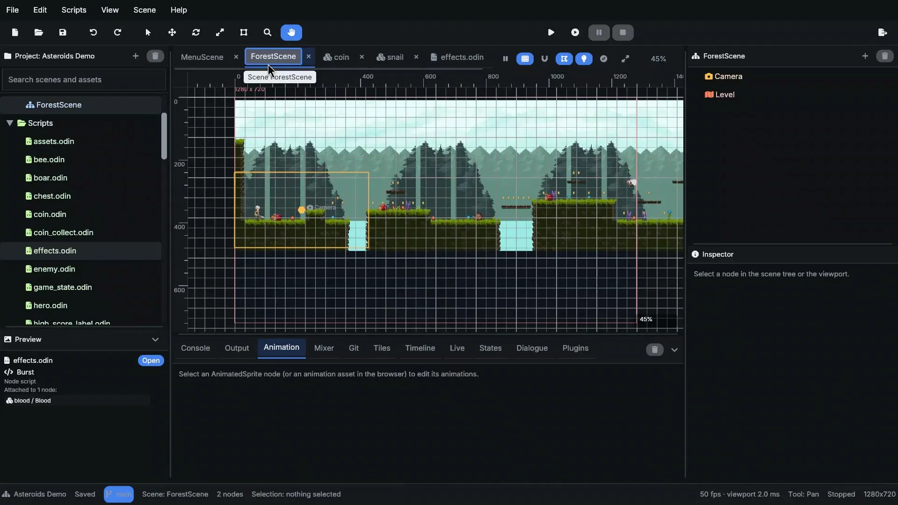Screen dimensions: 898x505
Task: Switch to the snail tab
Action: tap(390, 57)
